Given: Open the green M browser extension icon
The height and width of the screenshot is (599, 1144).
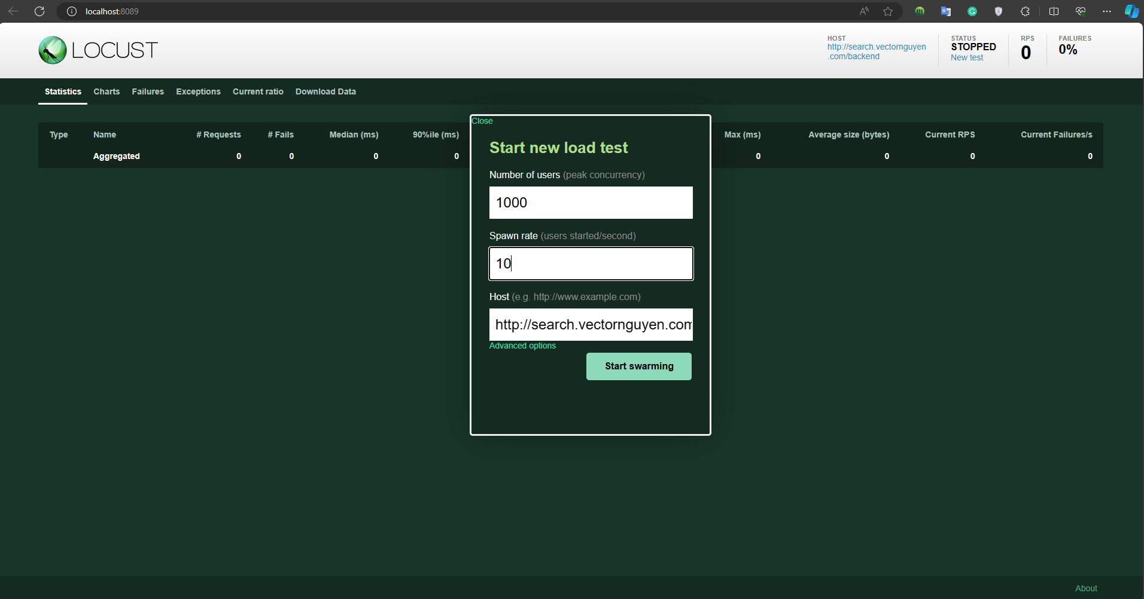Looking at the screenshot, I should point(920,11).
